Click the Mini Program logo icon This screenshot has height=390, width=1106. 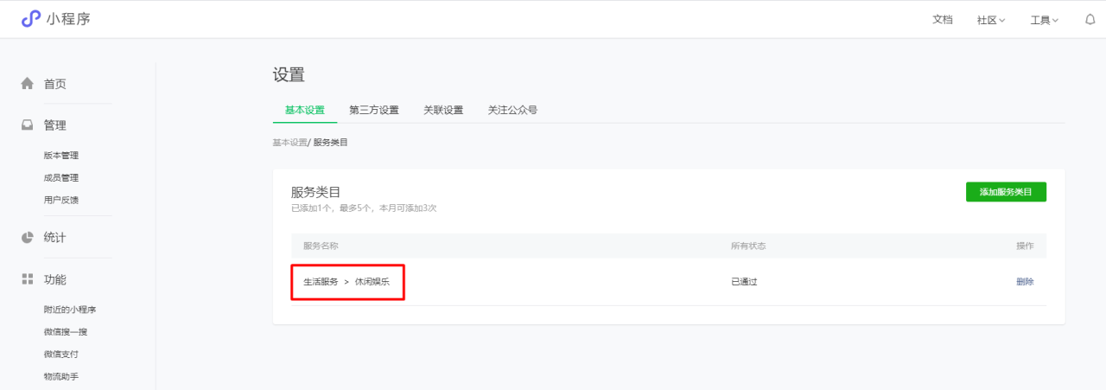31,19
